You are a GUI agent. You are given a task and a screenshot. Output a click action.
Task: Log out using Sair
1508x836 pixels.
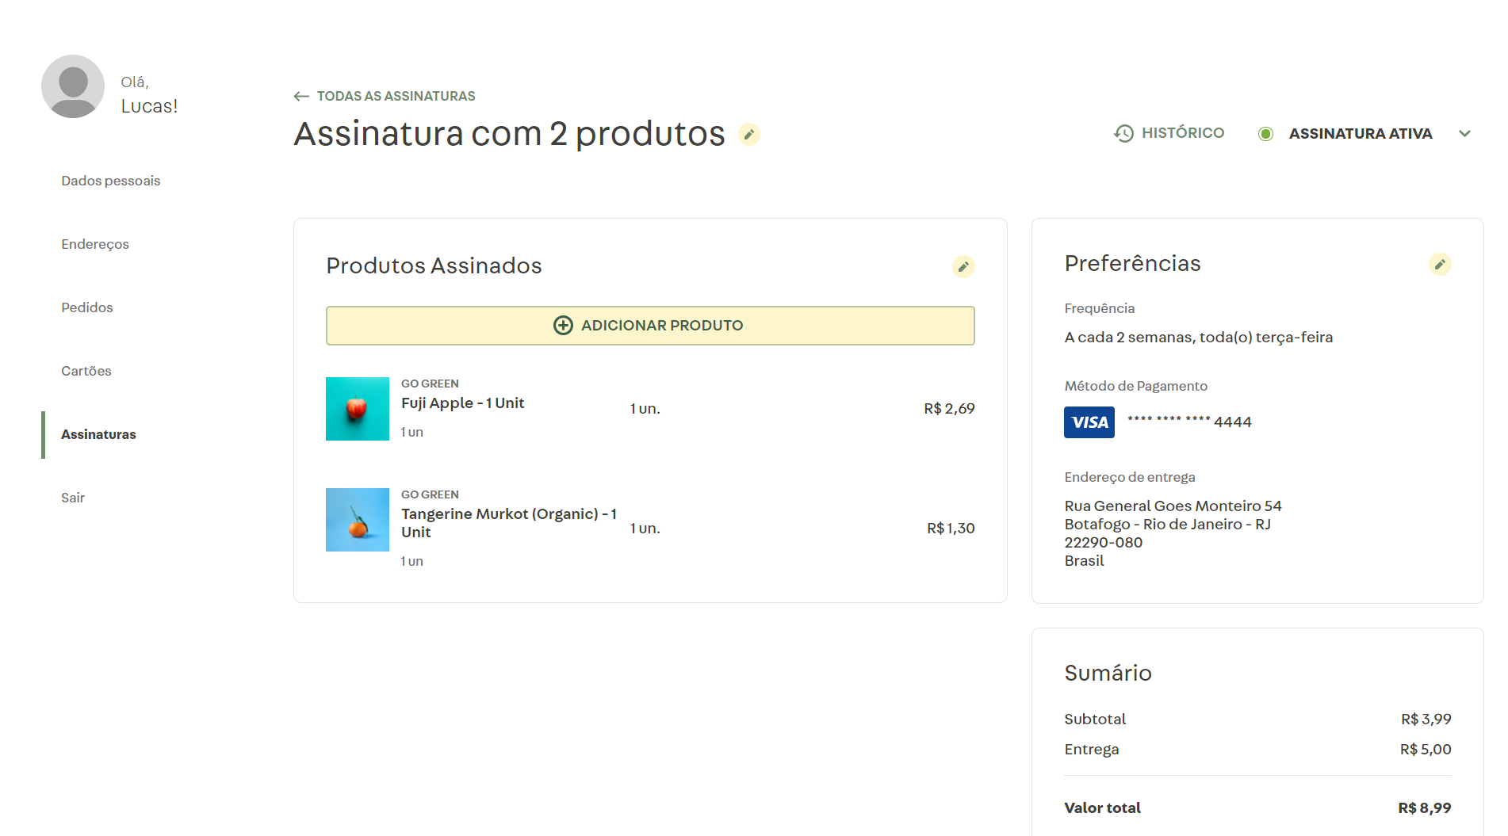coord(73,498)
